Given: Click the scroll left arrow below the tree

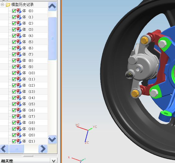Looking at the screenshot, I should [x=4, y=149].
